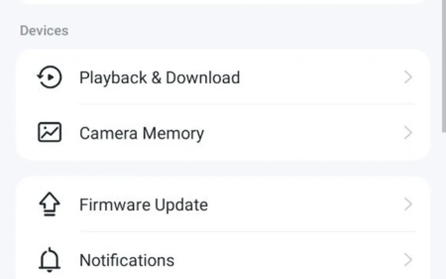
Task: Open the Firmware Update text label
Action: 144,205
